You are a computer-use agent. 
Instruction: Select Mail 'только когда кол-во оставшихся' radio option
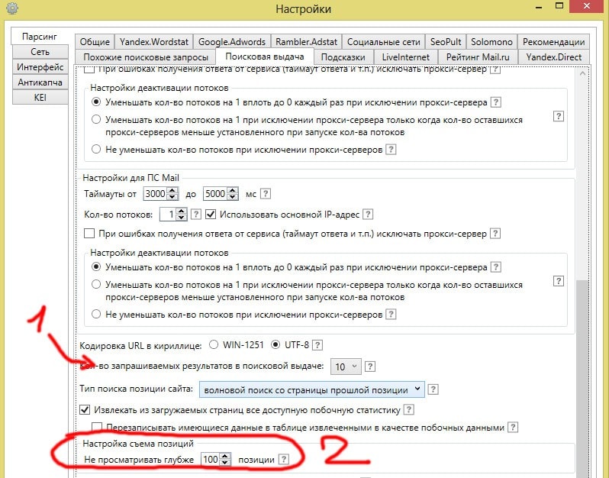click(x=96, y=284)
